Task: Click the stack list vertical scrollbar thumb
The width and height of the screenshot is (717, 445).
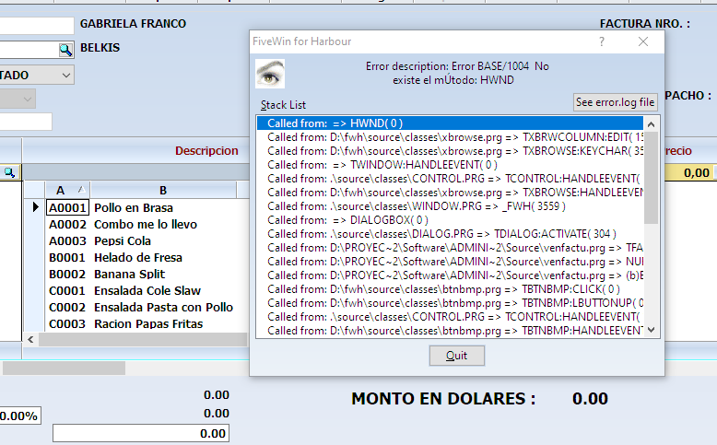Action: tap(652, 178)
